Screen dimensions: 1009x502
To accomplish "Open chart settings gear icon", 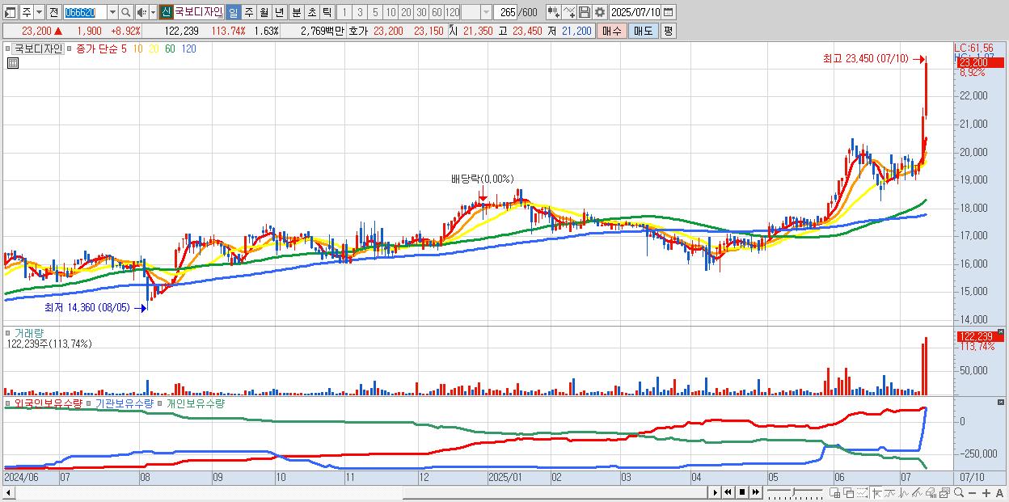I will coord(599,12).
